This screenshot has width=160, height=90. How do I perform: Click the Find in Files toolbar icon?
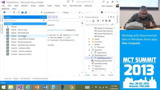click(80, 12)
